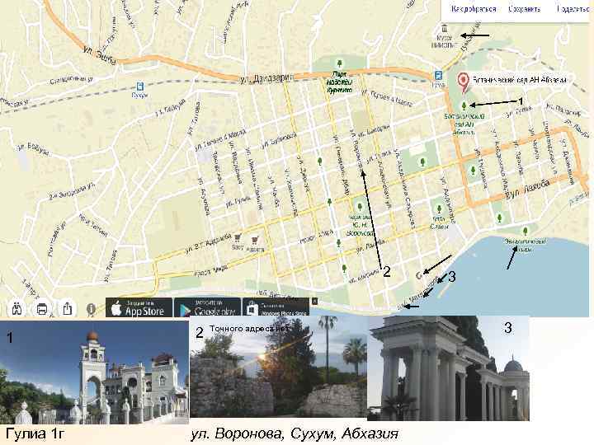
Task: Open photo 1 of the white towered building
Action: tap(94, 372)
